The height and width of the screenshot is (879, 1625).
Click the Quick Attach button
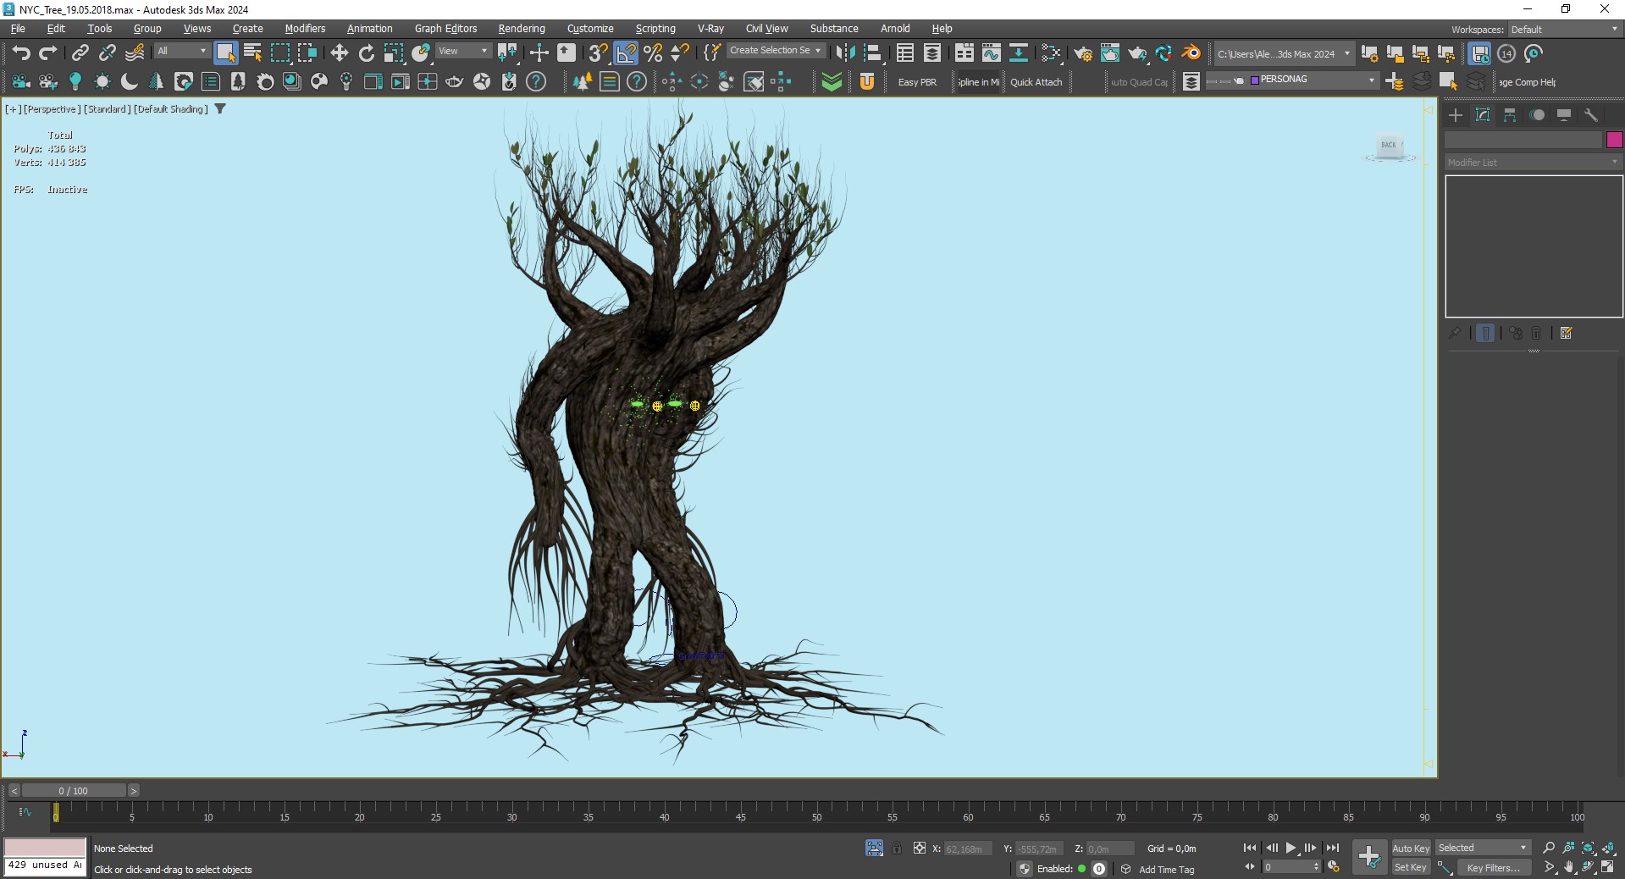coord(1036,82)
